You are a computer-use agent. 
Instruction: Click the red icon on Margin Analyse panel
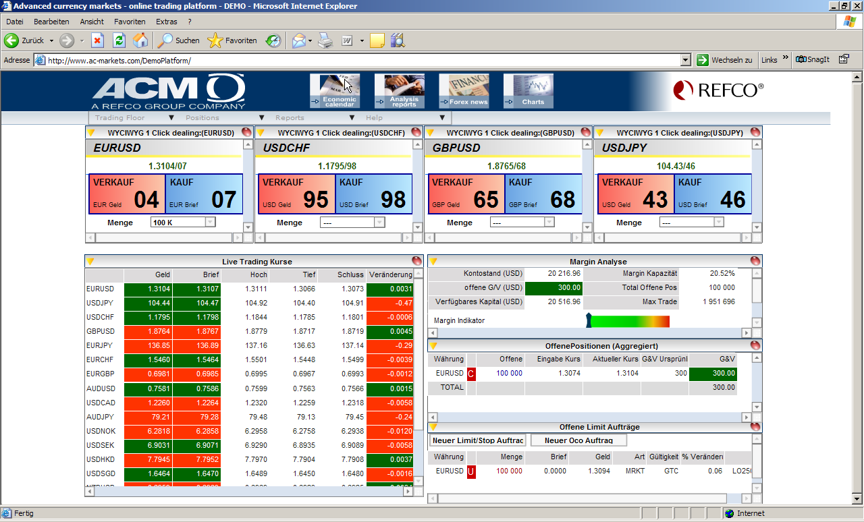click(x=755, y=262)
